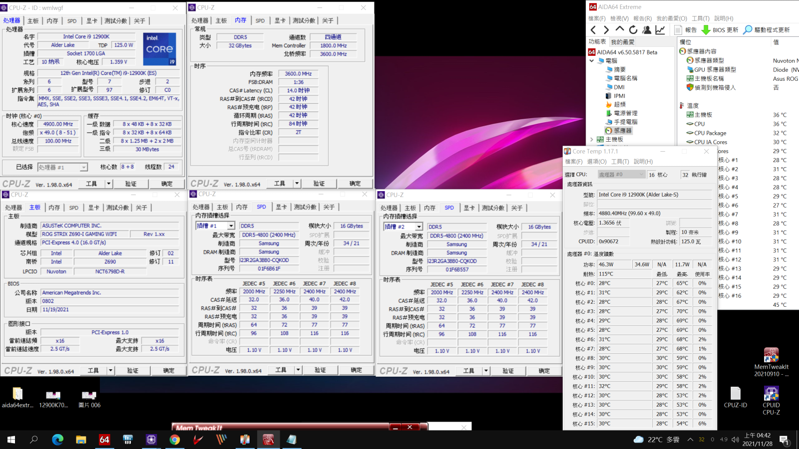Screen dimensions: 799x449
Task: Click 确定 button in slot #2 SPD window
Action: pos(544,371)
